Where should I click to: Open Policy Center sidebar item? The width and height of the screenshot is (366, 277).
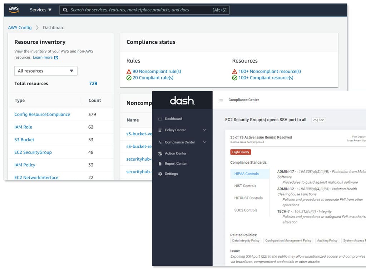tap(175, 130)
